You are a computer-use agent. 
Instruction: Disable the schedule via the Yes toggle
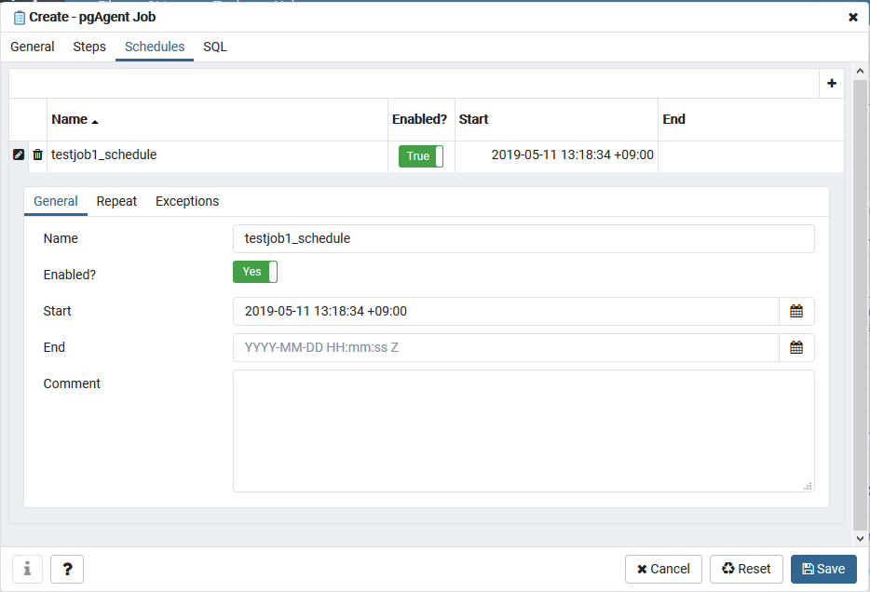253,271
